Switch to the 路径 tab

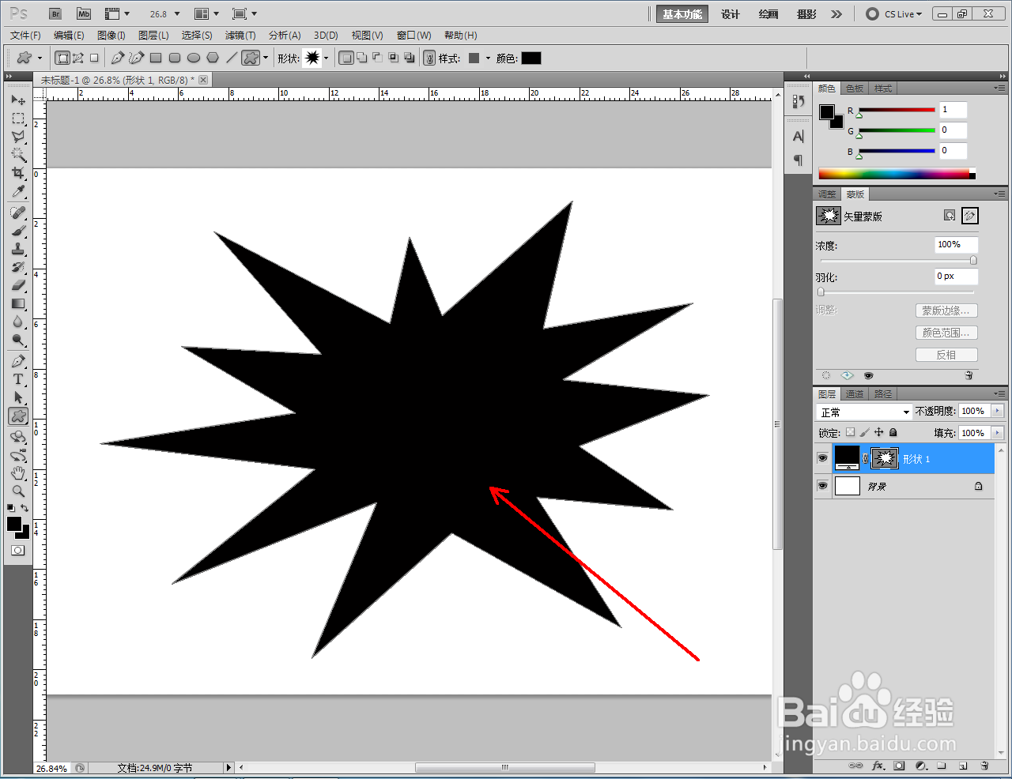point(883,393)
